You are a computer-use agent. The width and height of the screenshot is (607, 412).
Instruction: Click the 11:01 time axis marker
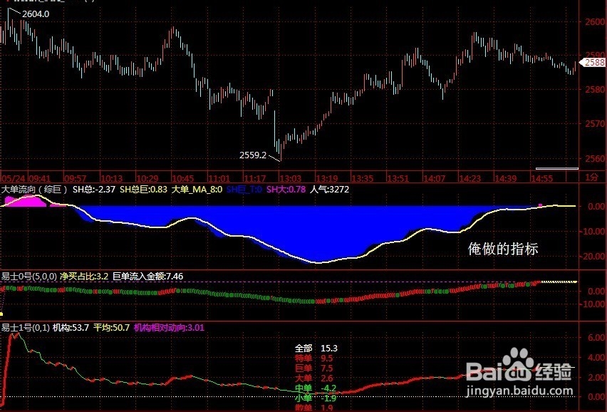click(x=219, y=178)
